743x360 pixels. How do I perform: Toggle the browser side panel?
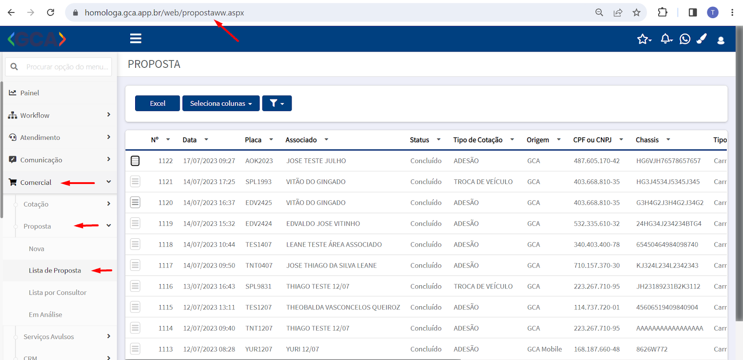click(692, 13)
